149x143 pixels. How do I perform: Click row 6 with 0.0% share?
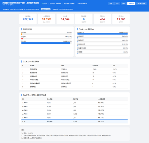[x=74, y=87]
